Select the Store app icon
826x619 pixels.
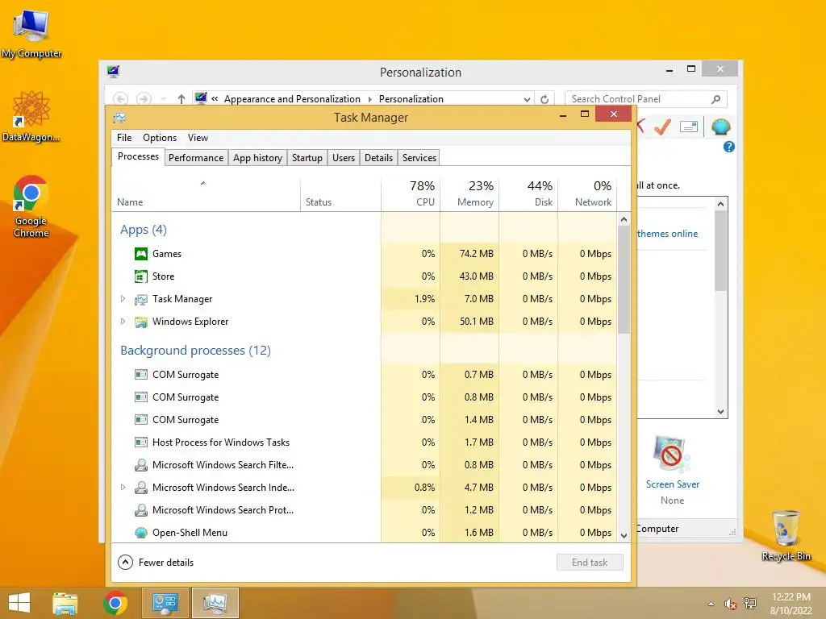[x=140, y=276]
